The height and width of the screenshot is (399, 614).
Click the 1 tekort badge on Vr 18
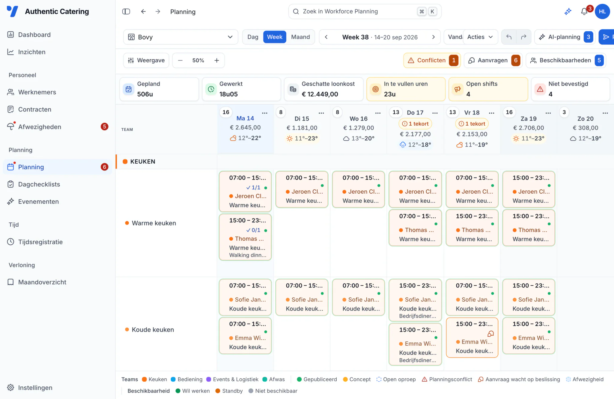pyautogui.click(x=472, y=124)
